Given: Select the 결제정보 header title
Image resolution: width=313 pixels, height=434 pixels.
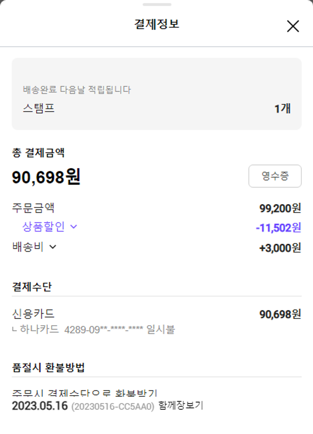Looking at the screenshot, I should point(156,24).
